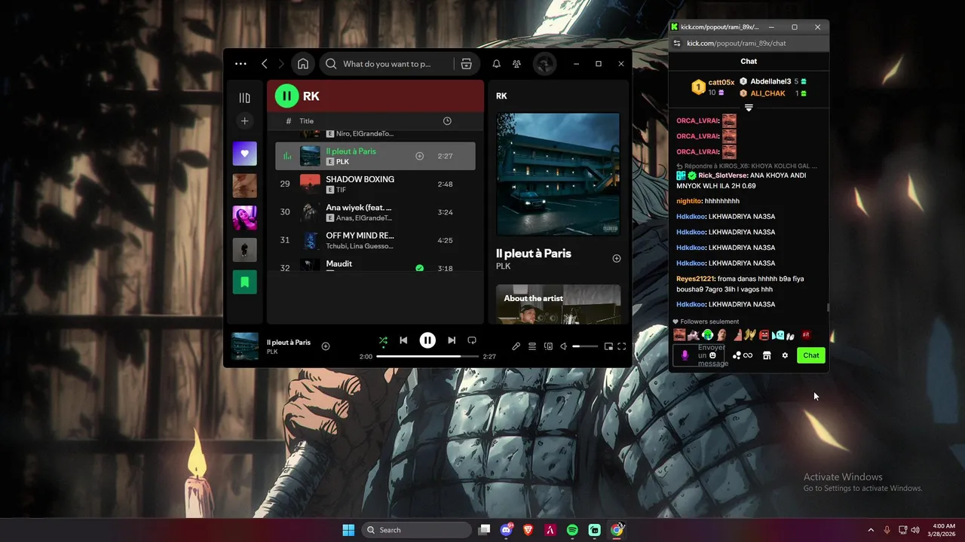
Task: Open the Friend Activity icon
Action: 516,64
